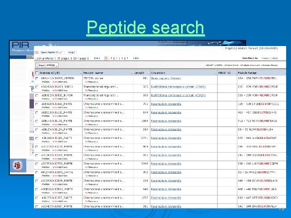This screenshot has width=291, height=218.
Task: Select page 1 in the pagination
Action: (x=106, y=58)
